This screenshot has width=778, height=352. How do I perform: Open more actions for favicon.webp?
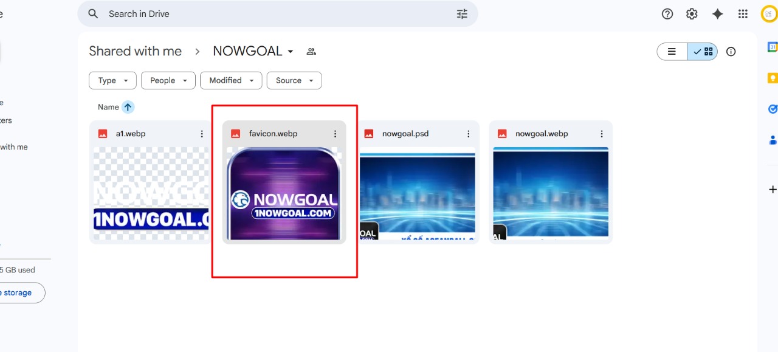point(335,134)
